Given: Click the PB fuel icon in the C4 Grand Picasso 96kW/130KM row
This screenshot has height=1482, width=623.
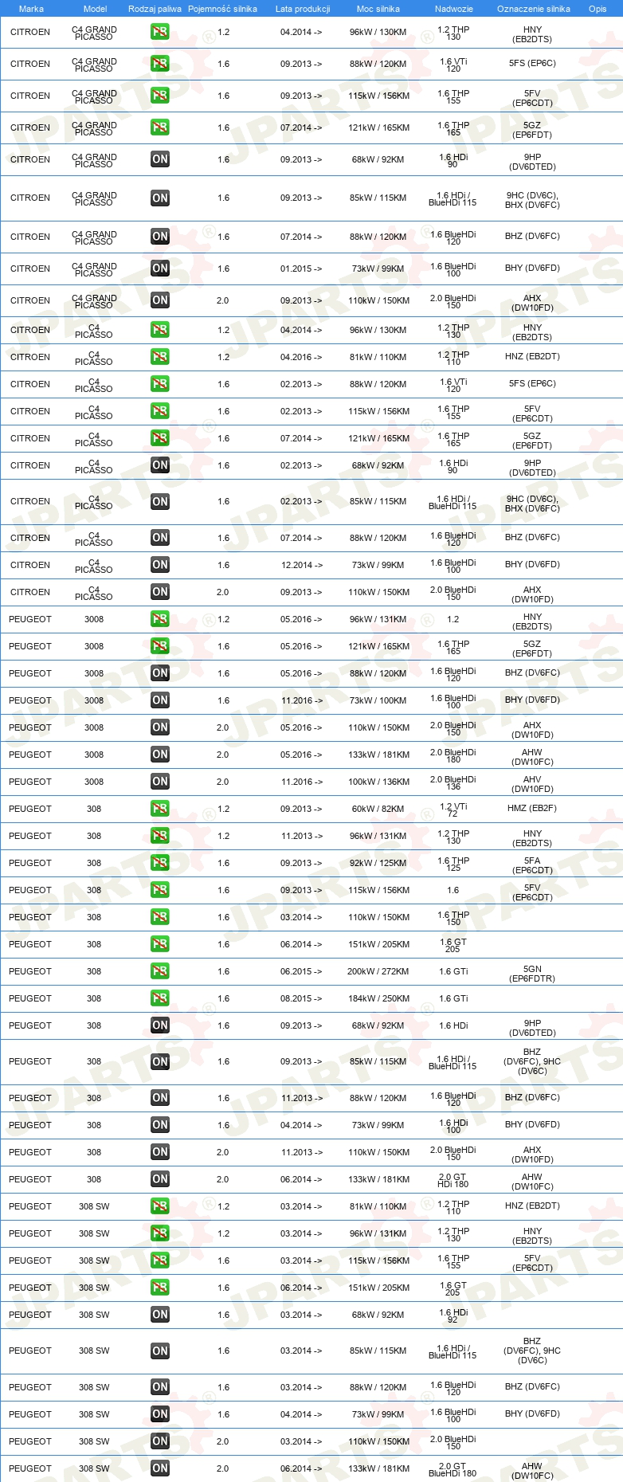Looking at the screenshot, I should [x=160, y=32].
